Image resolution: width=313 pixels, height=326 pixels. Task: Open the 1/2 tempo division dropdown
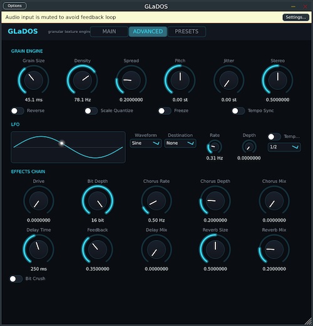(284, 147)
